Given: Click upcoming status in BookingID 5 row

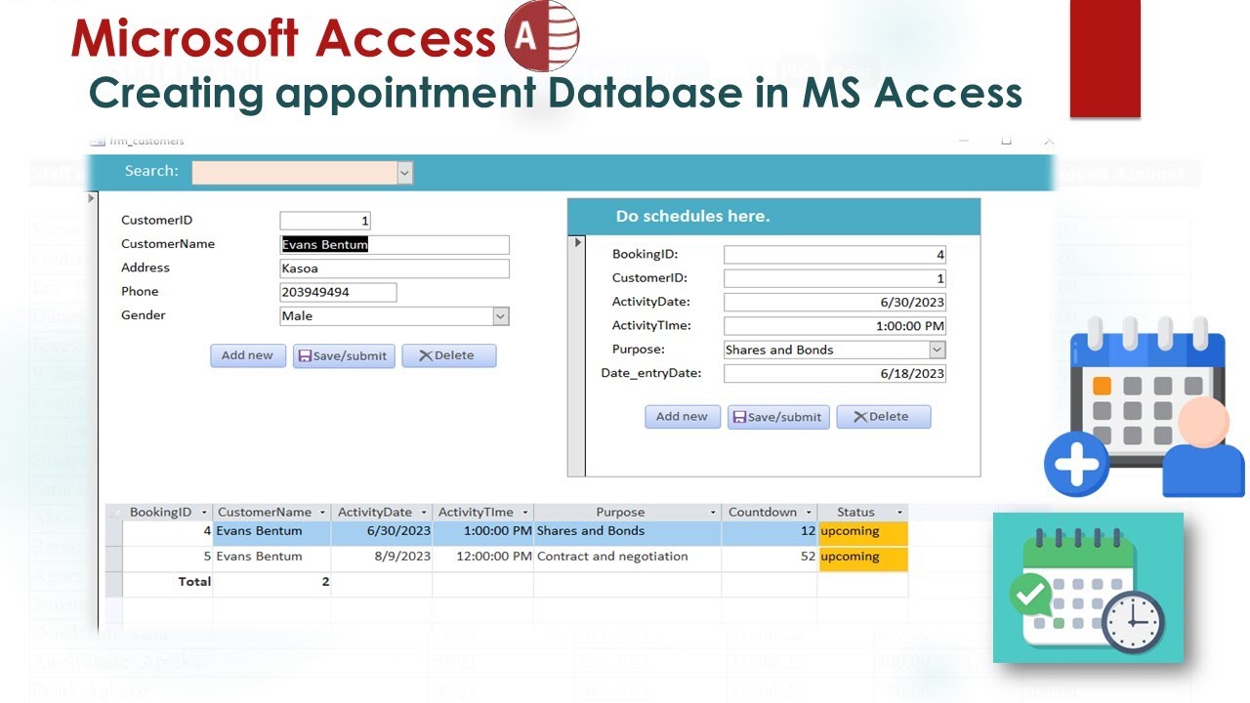Looking at the screenshot, I should (863, 558).
